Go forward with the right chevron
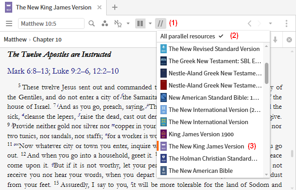Viewport: 296px width, 190px height. tap(259, 23)
